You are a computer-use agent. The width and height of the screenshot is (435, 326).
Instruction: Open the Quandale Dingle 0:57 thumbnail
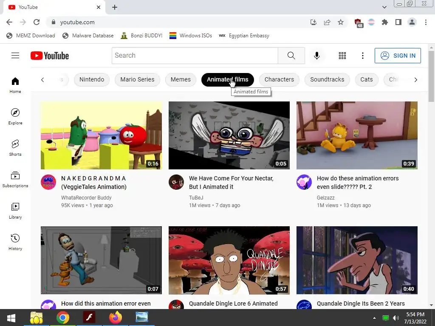coord(229,260)
